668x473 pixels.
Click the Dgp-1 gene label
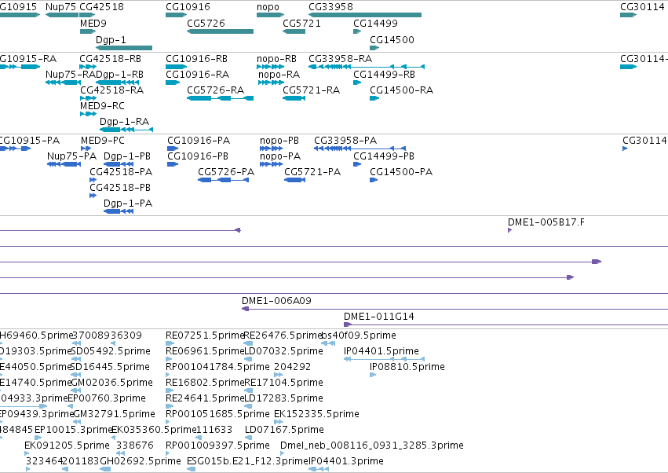[111, 39]
